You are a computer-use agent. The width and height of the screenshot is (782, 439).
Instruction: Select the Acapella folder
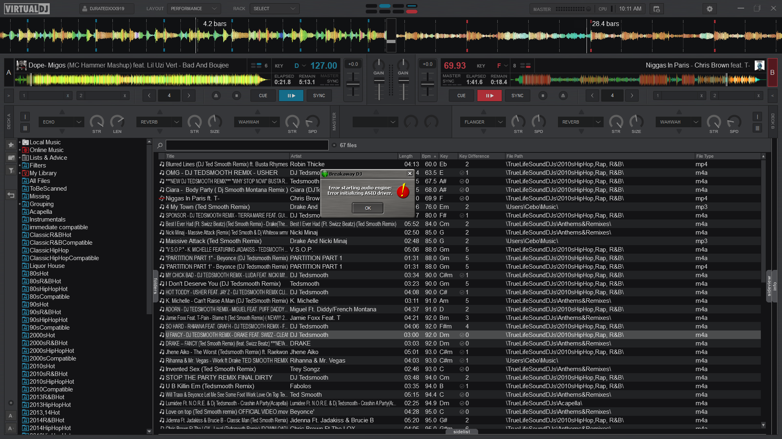point(41,212)
